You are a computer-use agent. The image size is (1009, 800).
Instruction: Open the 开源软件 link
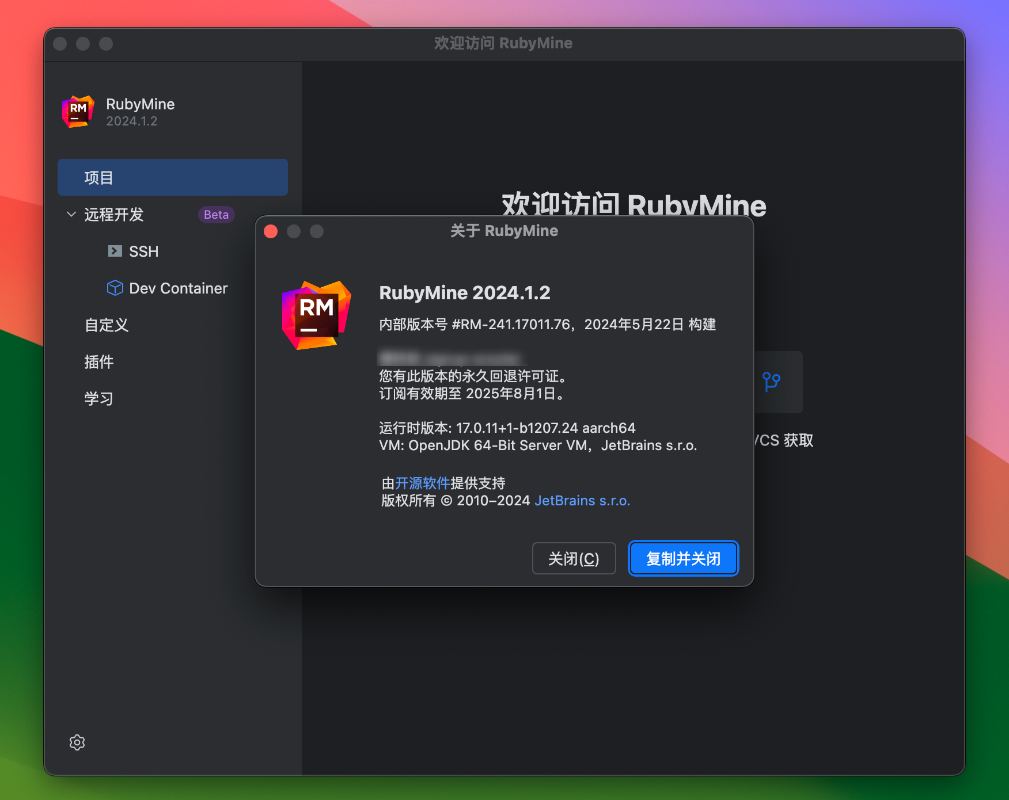[422, 483]
